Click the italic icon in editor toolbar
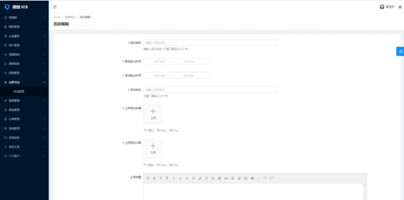Image resolution: width=404 pixels, height=200 pixels. [x=174, y=178]
